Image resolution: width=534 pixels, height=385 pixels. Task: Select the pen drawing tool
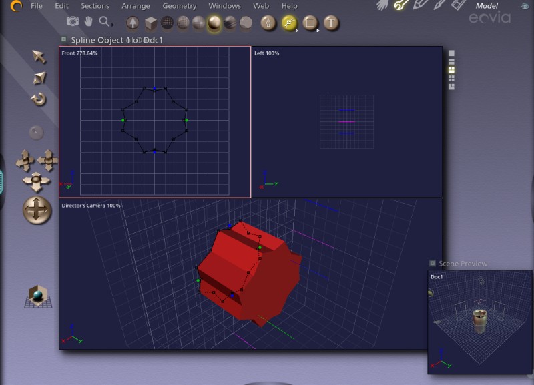coord(268,23)
